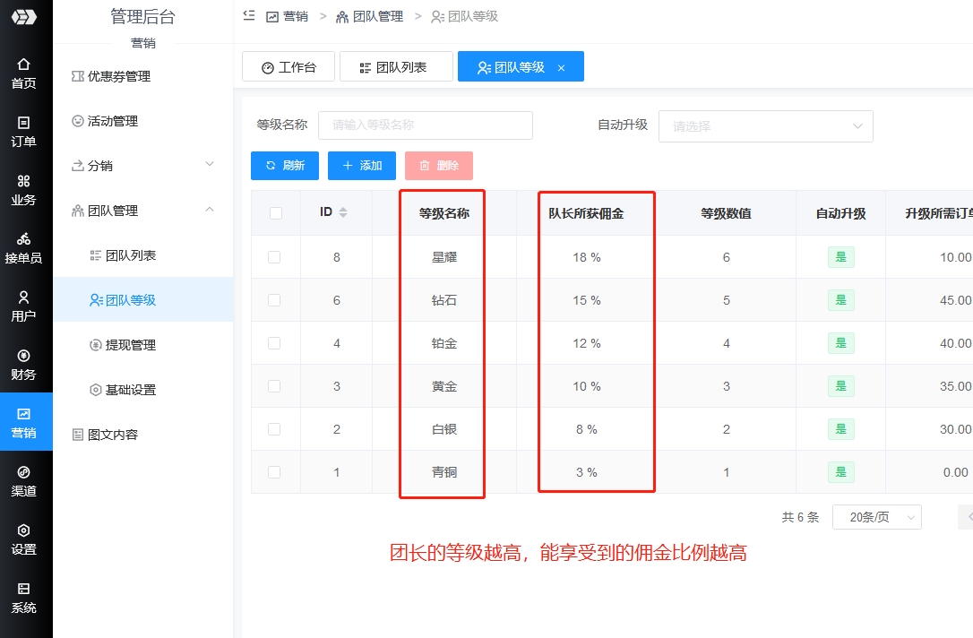Open the Finance icon in sidebar

[x=24, y=356]
